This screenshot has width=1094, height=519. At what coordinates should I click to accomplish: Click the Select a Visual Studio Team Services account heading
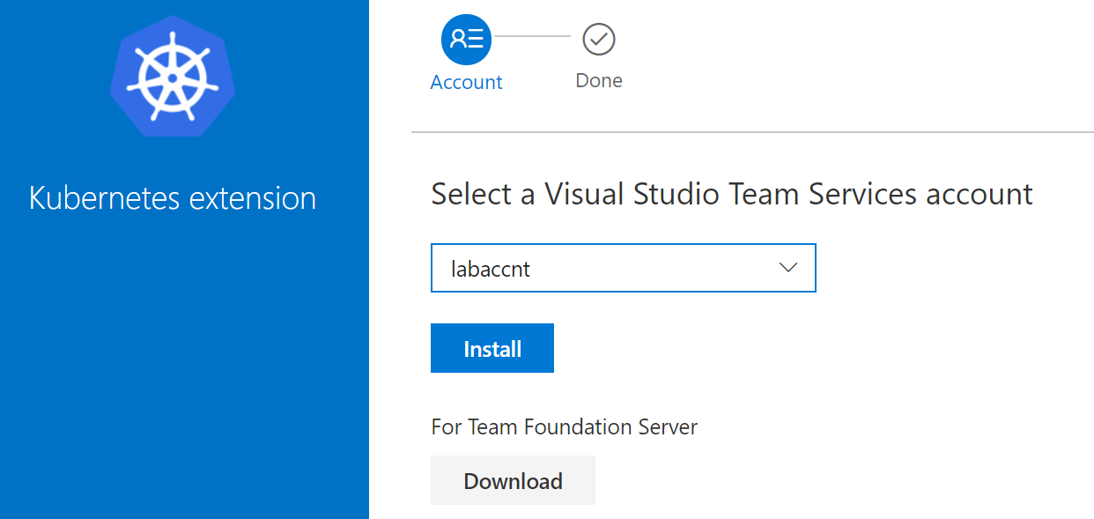[732, 193]
